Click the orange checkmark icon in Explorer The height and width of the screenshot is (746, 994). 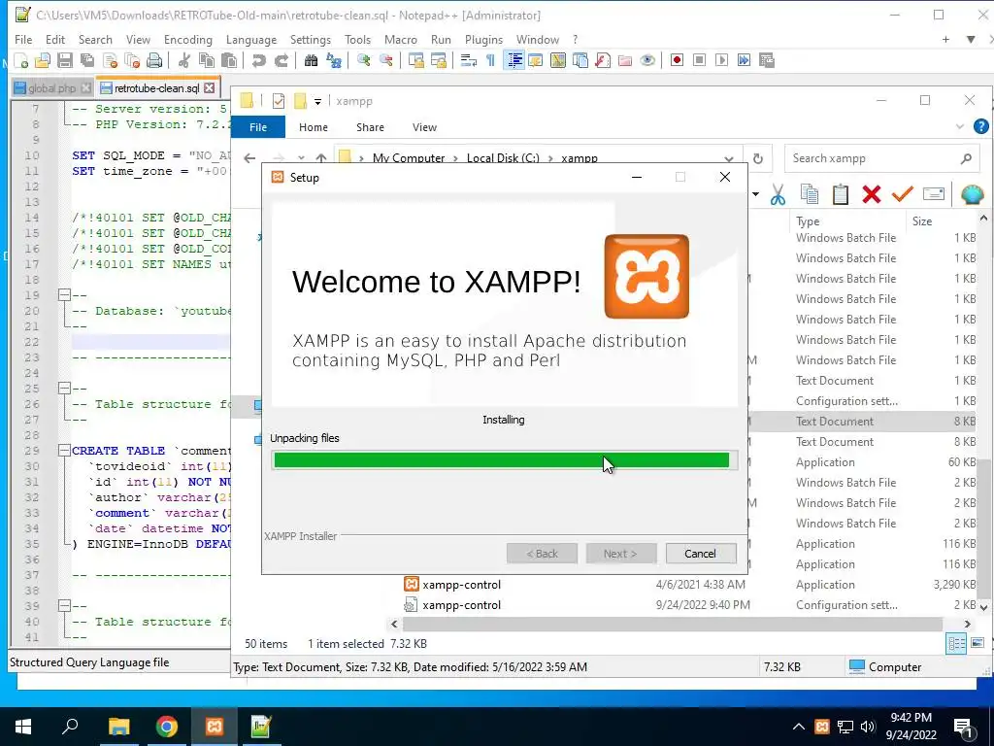[x=902, y=194]
